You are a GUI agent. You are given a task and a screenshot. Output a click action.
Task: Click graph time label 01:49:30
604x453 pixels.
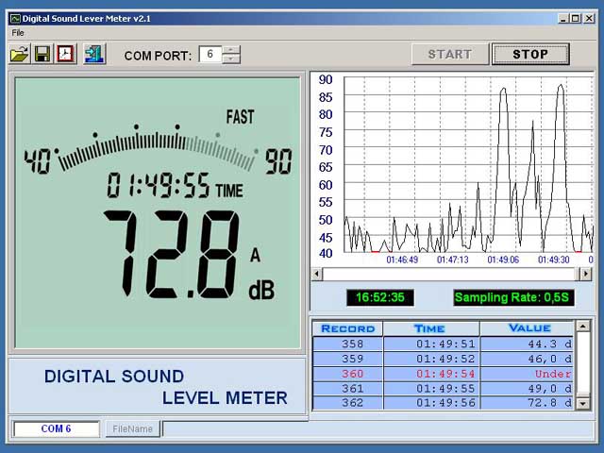[x=554, y=260]
